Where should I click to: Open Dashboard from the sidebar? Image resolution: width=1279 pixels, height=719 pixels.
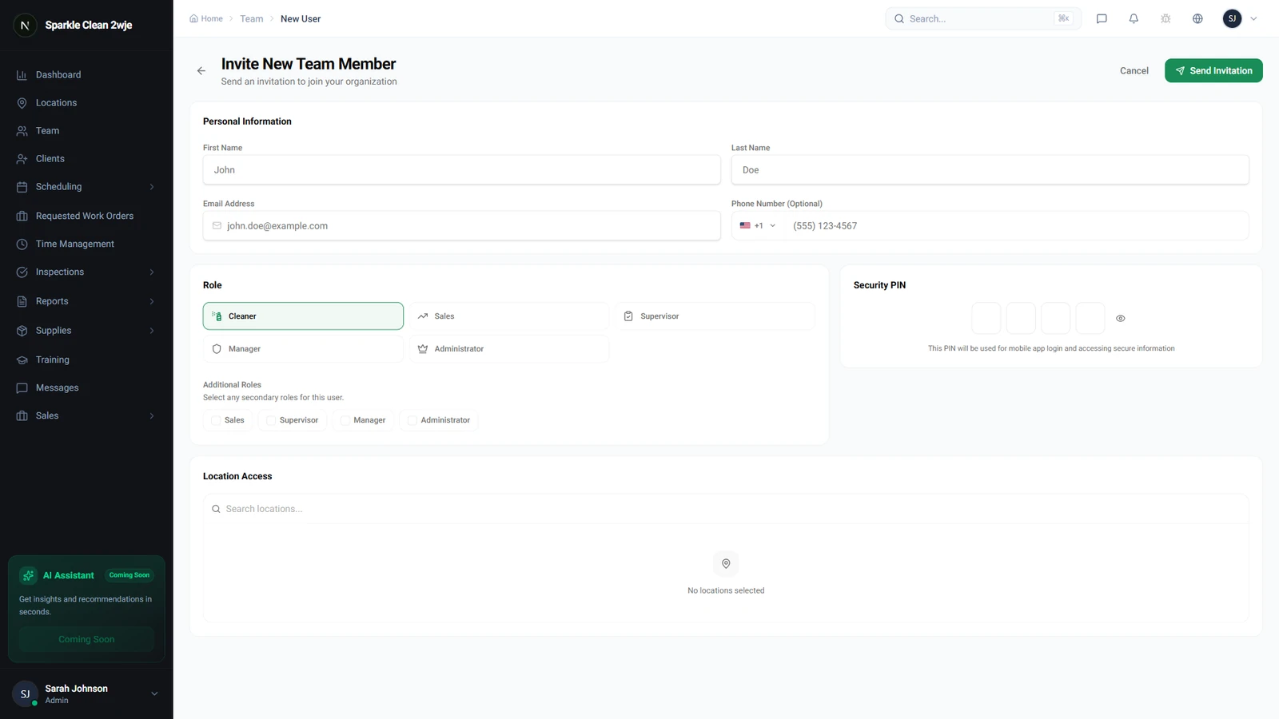tap(86, 75)
